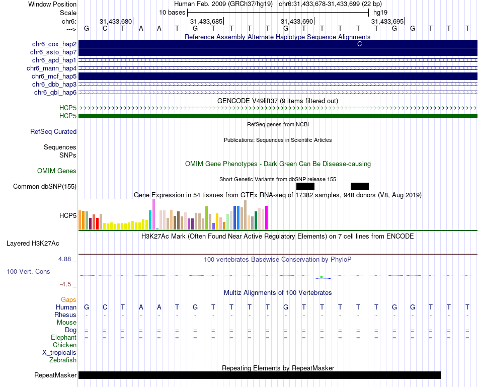Click the Sequences SNPs track label
The height and width of the screenshot is (387, 478).
pos(60,151)
